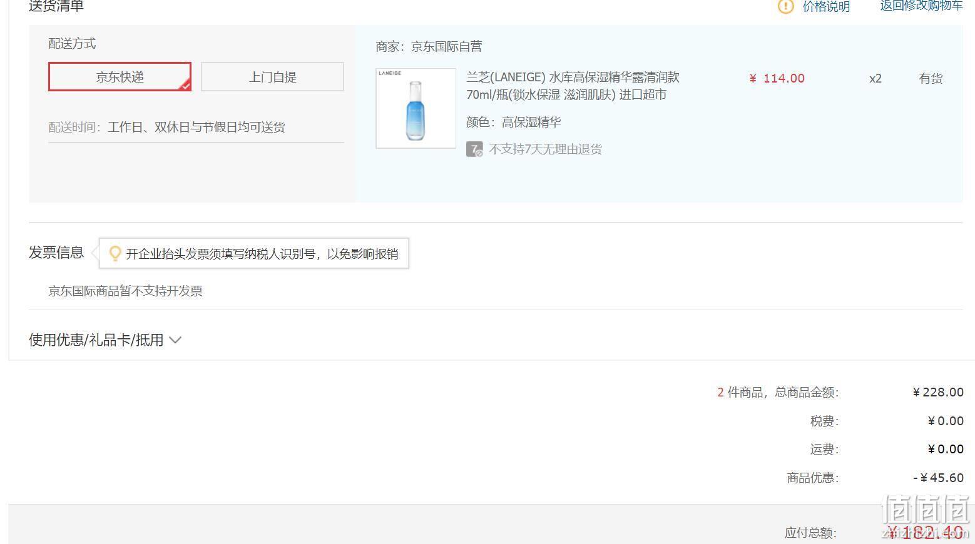Select 京东快递 delivery method
The image size is (975, 544).
(x=120, y=77)
